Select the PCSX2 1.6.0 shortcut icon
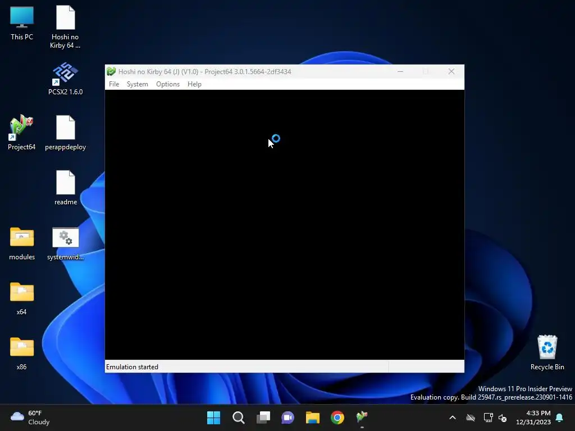The width and height of the screenshot is (575, 431). pos(65,79)
